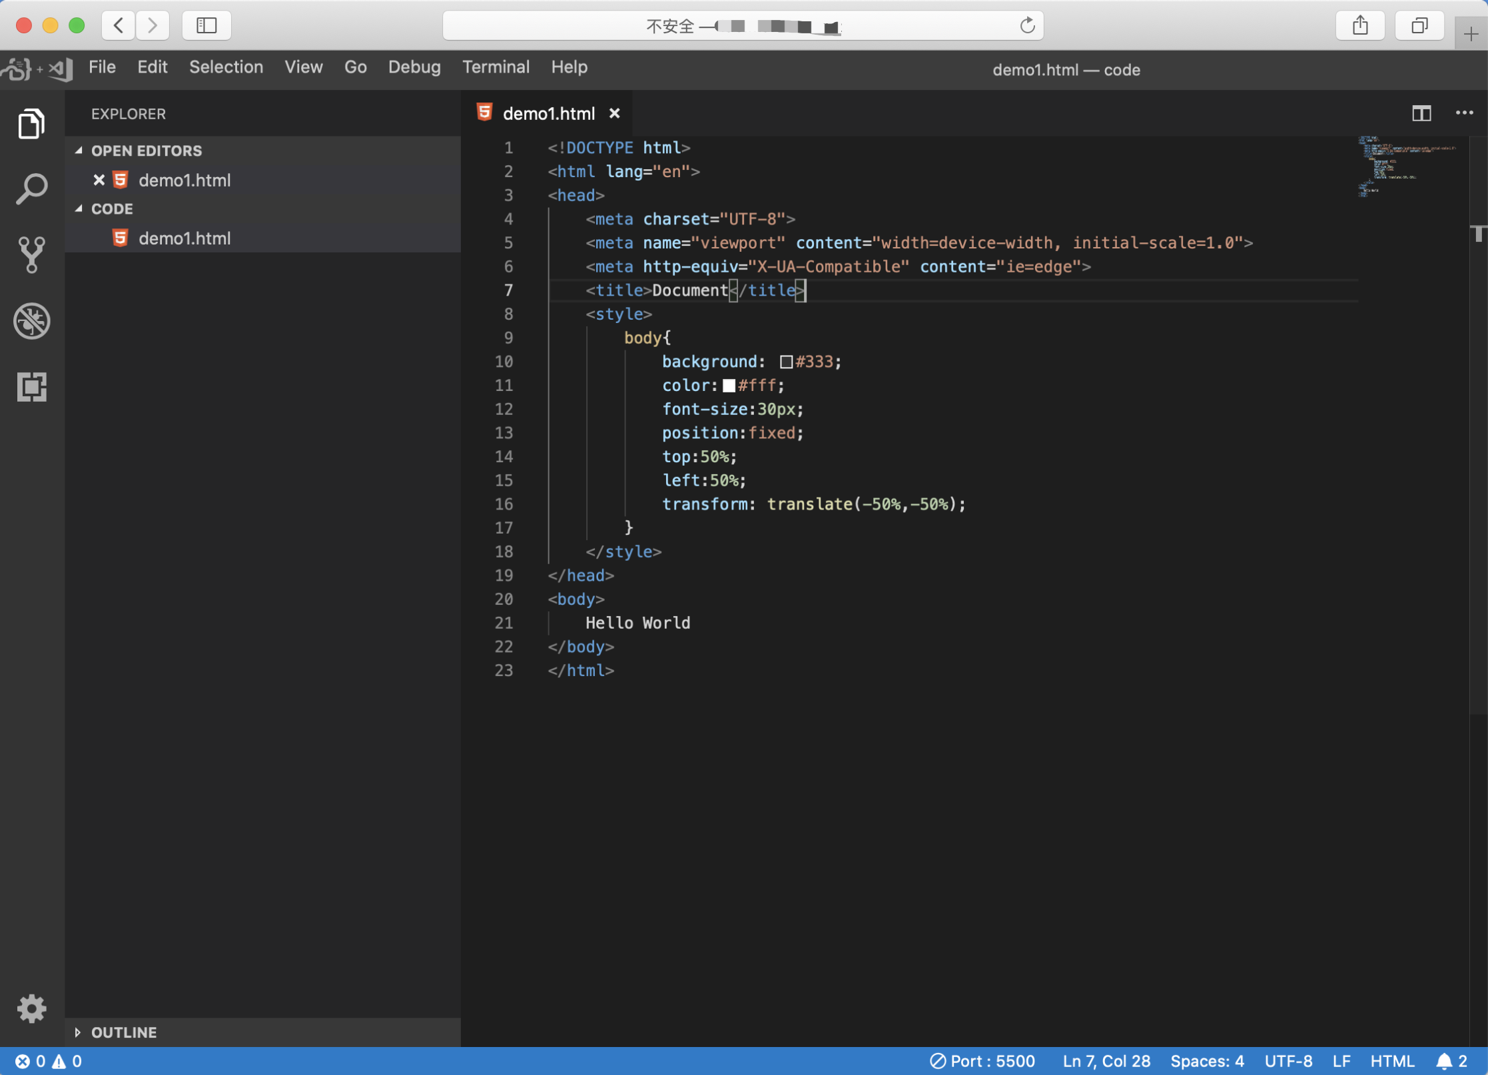Open the Explorer view in activity bar

[x=31, y=124]
